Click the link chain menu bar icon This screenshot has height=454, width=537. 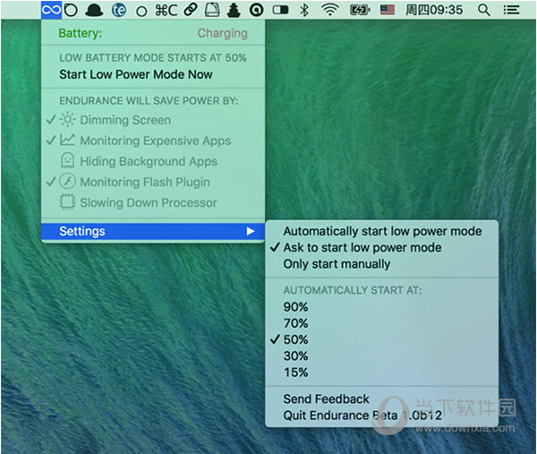click(190, 10)
